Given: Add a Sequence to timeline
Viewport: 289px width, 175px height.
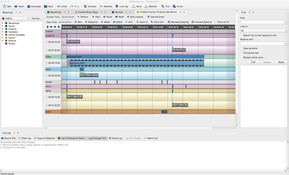Looking at the screenshot, I should [91, 22].
